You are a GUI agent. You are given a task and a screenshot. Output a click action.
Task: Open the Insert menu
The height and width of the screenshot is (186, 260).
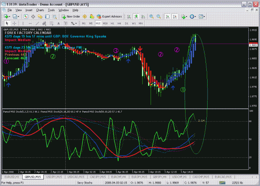click(29, 10)
